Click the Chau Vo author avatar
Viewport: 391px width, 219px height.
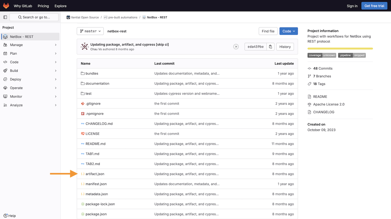tap(85, 47)
